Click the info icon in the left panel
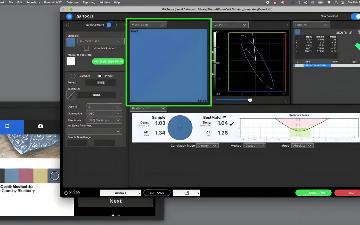Screen dimensions: 360x225 tap(67, 25)
